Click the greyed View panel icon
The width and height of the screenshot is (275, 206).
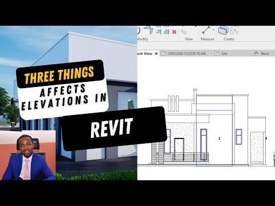[184, 31]
